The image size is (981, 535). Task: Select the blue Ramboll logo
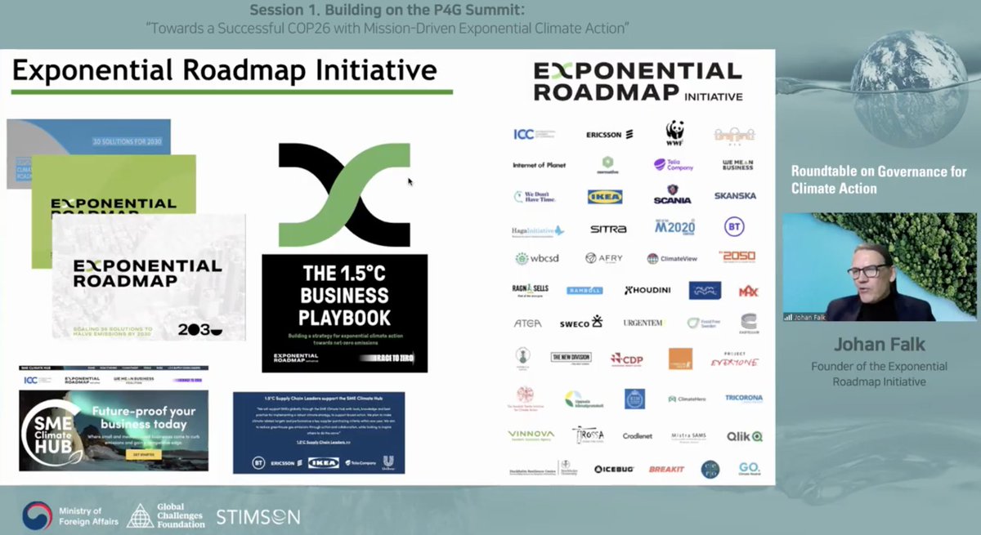[x=585, y=290]
